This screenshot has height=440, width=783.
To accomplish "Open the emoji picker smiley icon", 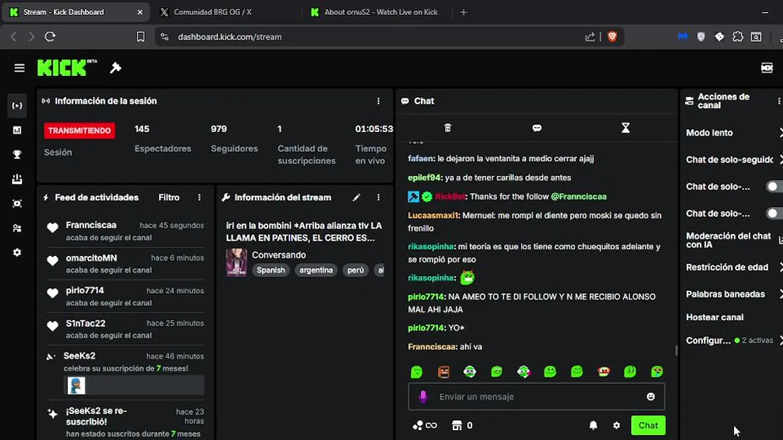I will 651,397.
